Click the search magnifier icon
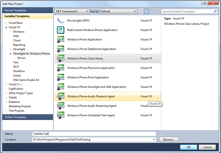Image resolution: width=221 pixels, height=153 pixels. click(x=215, y=11)
